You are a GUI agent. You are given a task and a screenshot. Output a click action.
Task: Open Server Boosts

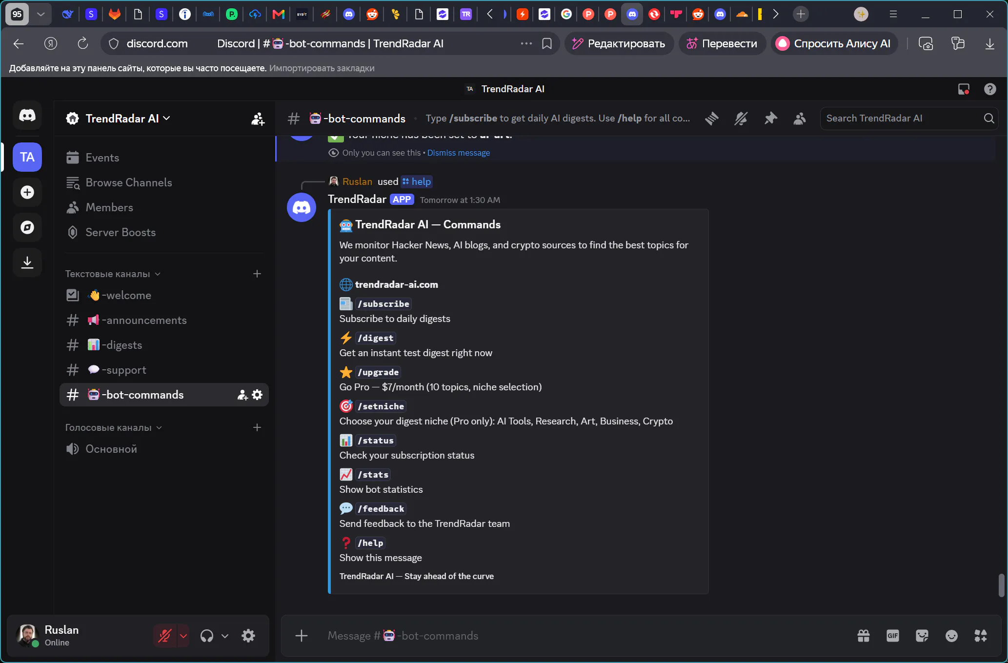coord(164,232)
